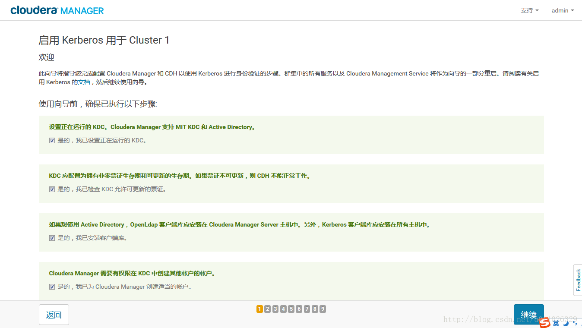The height and width of the screenshot is (328, 582).
Task: Click the 返回 button
Action: 54,315
